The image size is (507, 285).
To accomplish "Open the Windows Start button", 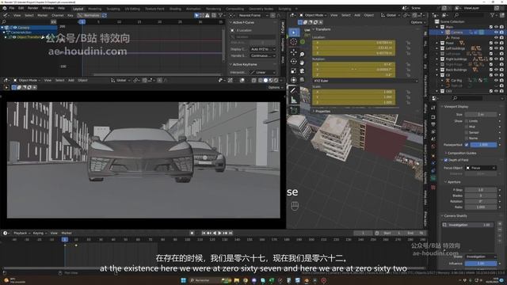I will (x=183, y=280).
